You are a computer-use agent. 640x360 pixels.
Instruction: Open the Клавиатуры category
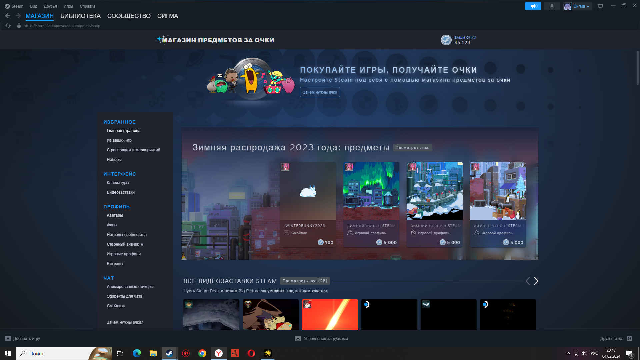tap(118, 183)
